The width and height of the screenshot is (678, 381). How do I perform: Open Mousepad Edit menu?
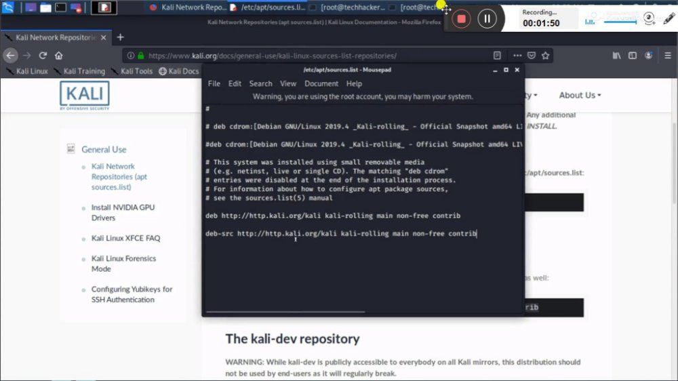[x=235, y=83]
